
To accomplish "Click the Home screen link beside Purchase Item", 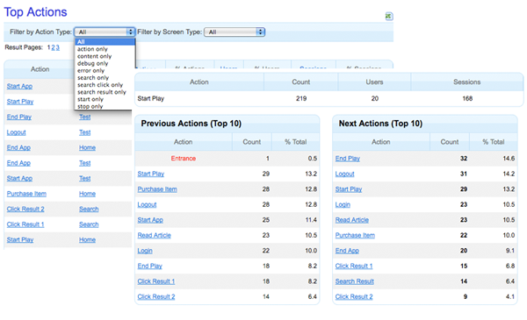I will tap(87, 194).
